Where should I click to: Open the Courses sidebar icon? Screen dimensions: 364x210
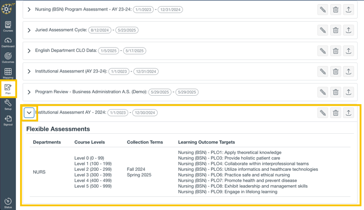pyautogui.click(x=8, y=26)
